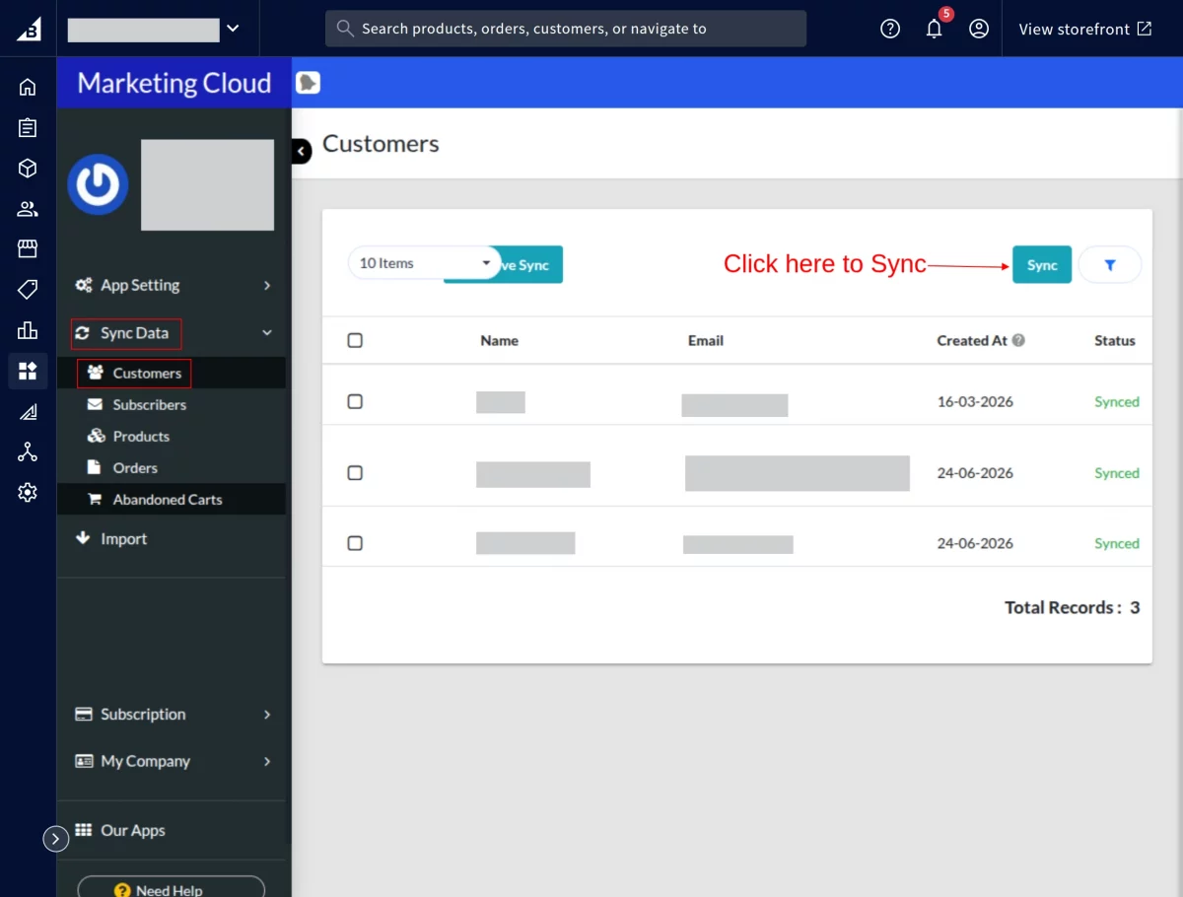The height and width of the screenshot is (897, 1183).
Task: Click the Status column header
Action: [1115, 340]
